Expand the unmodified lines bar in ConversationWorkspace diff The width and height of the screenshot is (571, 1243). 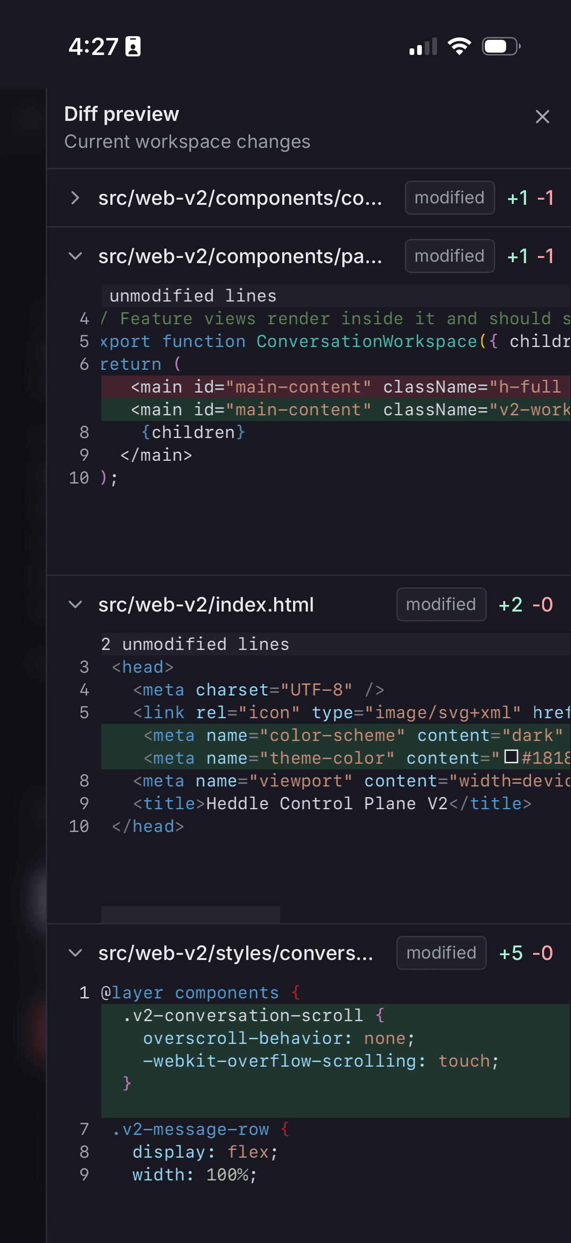coord(336,295)
